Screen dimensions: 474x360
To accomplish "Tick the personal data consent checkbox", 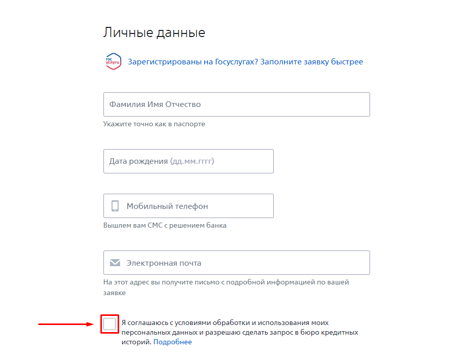I will [110, 324].
